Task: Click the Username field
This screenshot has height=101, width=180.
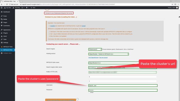Action: 123,86
